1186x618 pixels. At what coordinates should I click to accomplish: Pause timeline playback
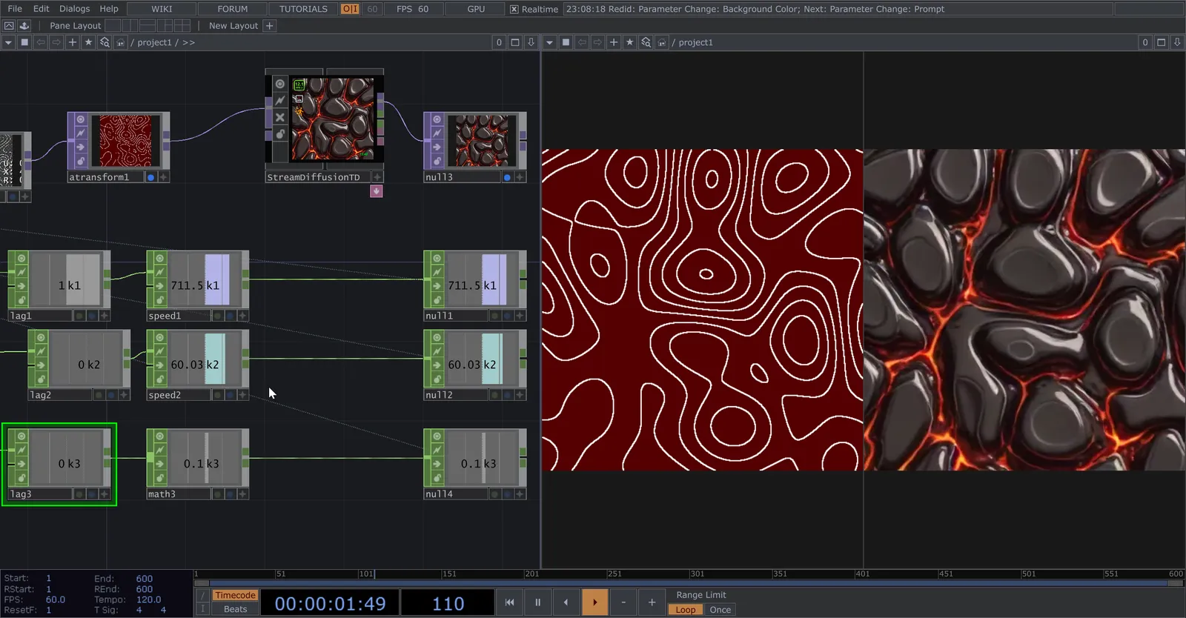click(537, 602)
